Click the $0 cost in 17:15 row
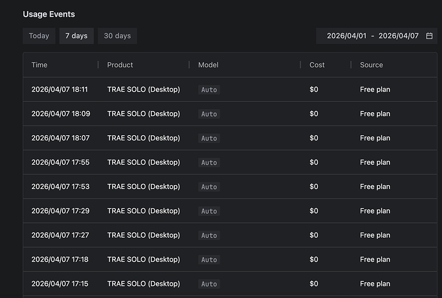 coord(314,283)
